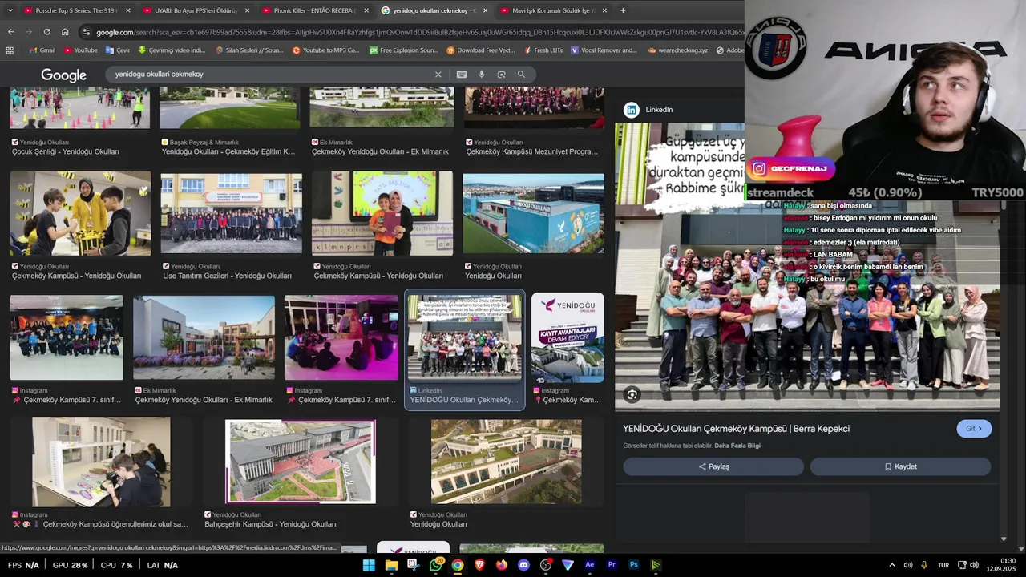Open the on-screen keyboard input tool
The width and height of the screenshot is (1026, 577).
pyautogui.click(x=462, y=74)
